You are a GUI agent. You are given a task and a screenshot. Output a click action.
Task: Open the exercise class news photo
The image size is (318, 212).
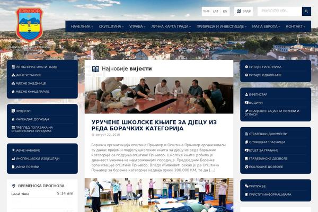coord(159,195)
